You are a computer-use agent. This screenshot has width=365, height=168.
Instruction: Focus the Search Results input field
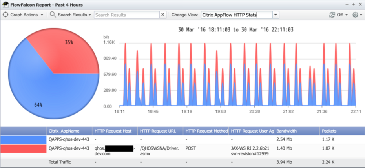tap(127, 15)
